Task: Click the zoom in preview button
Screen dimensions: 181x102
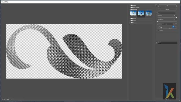Action: click(4, 99)
